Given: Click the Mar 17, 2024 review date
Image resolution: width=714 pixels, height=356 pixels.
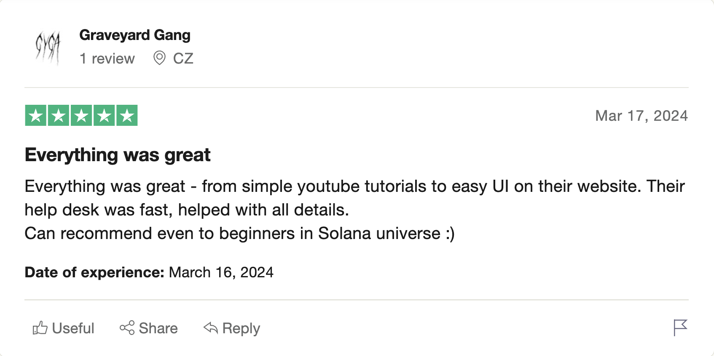Looking at the screenshot, I should click(x=641, y=116).
